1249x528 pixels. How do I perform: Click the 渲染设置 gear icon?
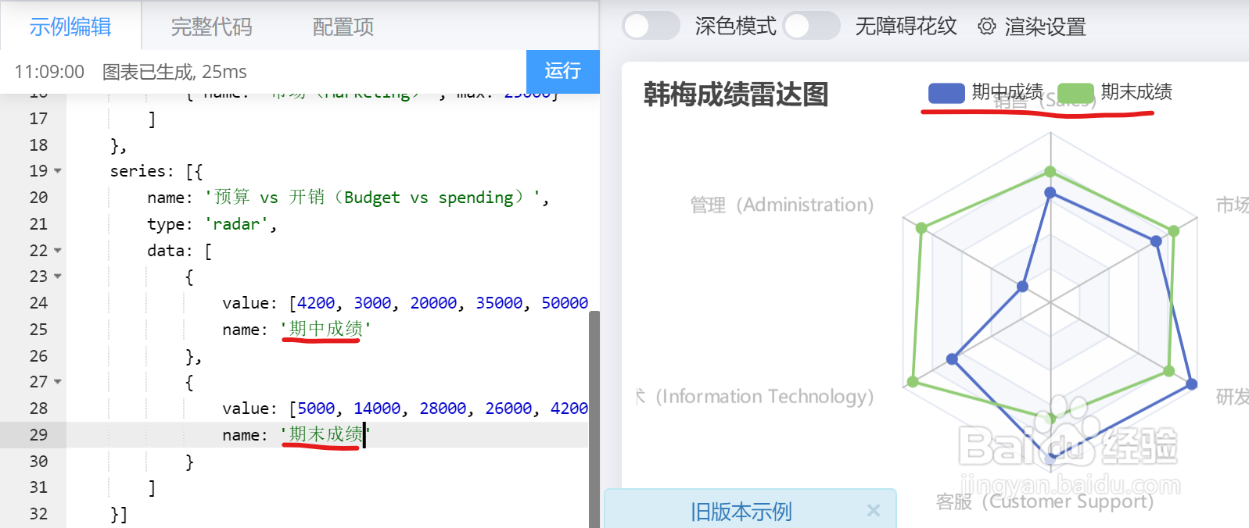pyautogui.click(x=987, y=27)
